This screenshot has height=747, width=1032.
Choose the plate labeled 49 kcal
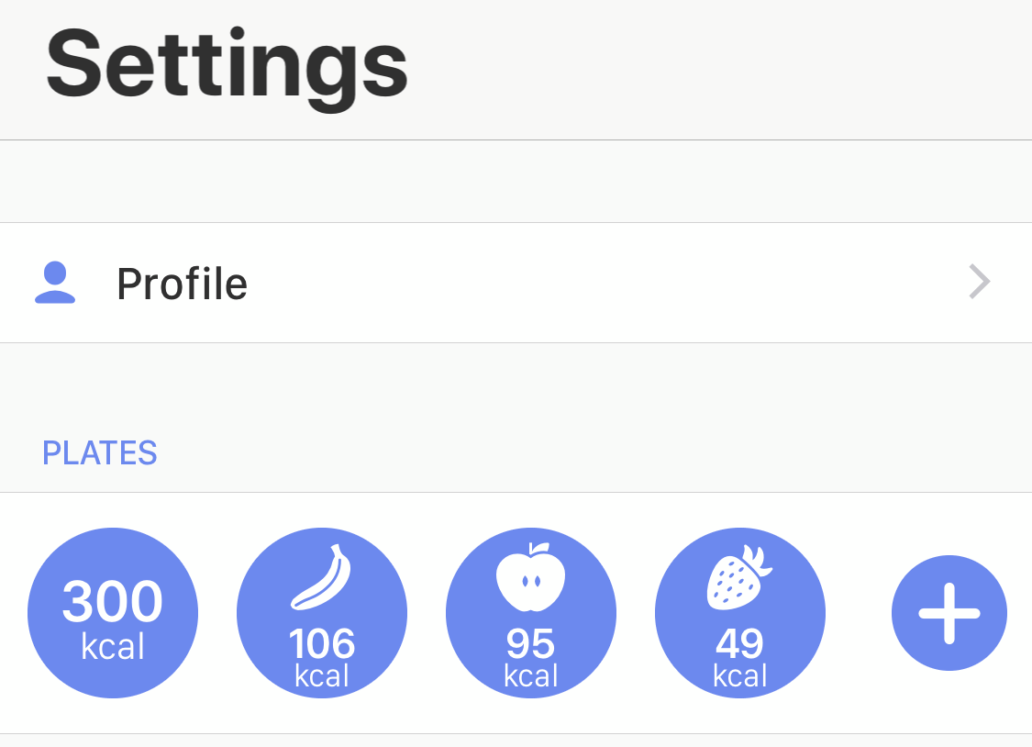pyautogui.click(x=739, y=613)
